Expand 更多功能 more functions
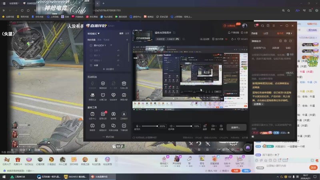The height and width of the screenshot is (180, 320). pyautogui.click(x=108, y=137)
